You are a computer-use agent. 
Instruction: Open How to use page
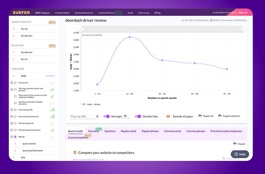pos(144,13)
